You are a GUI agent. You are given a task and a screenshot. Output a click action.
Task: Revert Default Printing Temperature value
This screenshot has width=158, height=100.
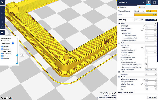[x=144, y=79]
